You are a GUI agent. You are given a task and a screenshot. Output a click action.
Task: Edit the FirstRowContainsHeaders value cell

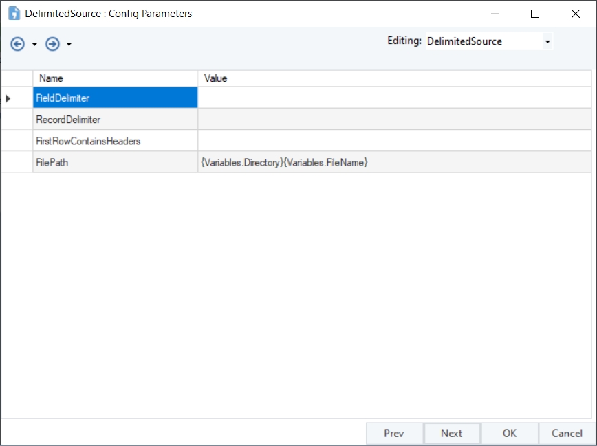[x=393, y=141]
